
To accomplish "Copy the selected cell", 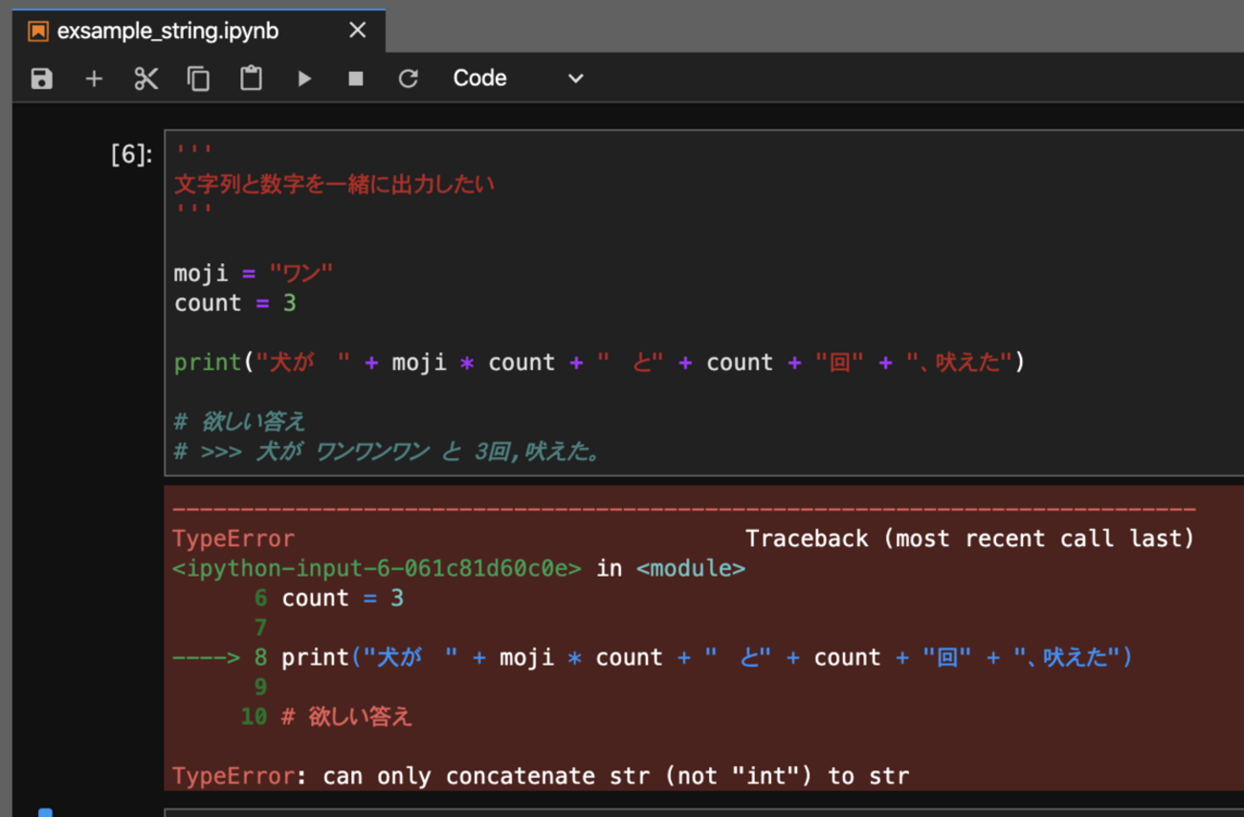I will click(x=198, y=78).
